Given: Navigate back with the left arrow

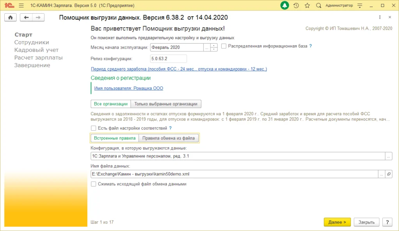Looking at the screenshot, I should click(x=26, y=17).
